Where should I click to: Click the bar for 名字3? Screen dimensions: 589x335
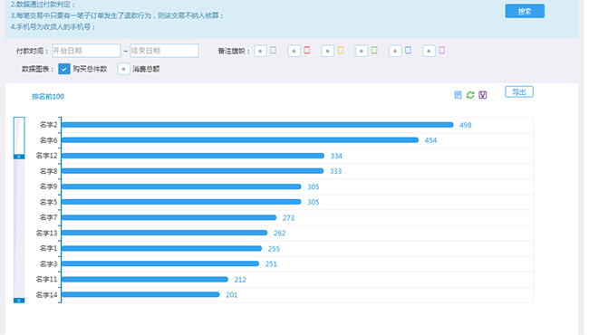(x=160, y=263)
